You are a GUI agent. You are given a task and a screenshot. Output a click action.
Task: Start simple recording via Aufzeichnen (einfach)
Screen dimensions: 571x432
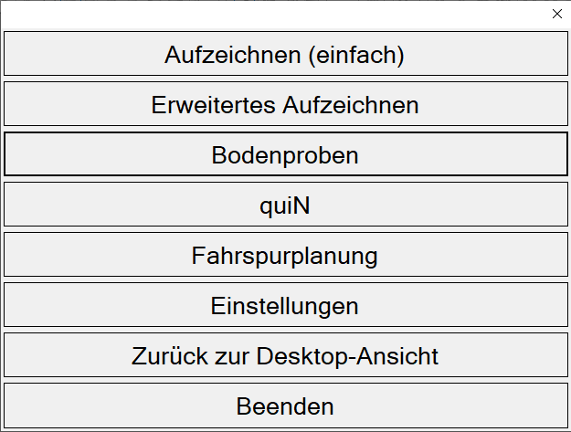tap(285, 54)
